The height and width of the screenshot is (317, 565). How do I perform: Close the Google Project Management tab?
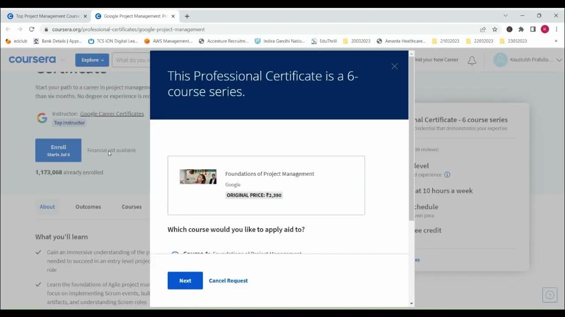[173, 16]
